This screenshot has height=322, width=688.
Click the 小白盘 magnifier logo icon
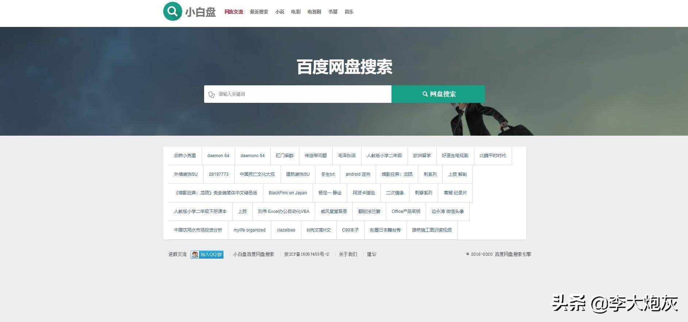(x=172, y=11)
